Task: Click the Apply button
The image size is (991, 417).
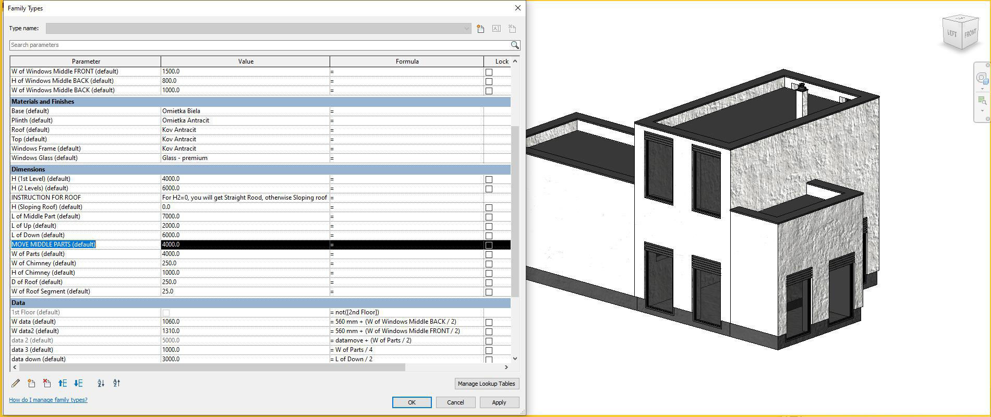Action: tap(499, 402)
